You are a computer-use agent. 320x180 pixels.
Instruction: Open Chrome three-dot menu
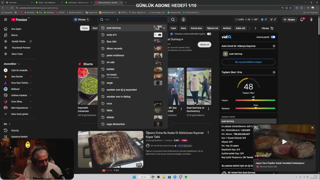point(317,8)
